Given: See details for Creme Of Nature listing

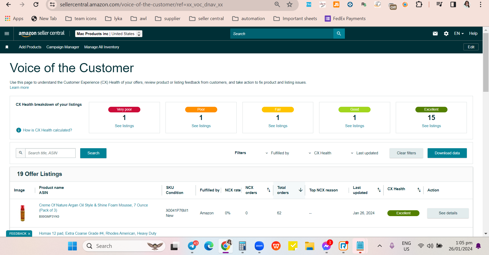Looking at the screenshot, I should tap(448, 213).
